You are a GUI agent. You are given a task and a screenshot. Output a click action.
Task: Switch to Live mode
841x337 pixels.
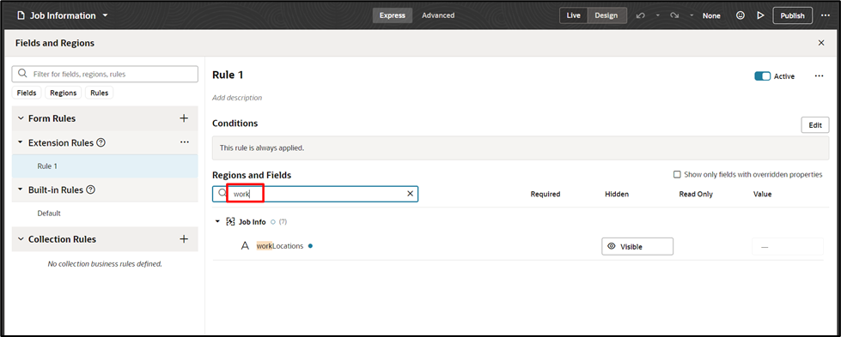coord(573,15)
